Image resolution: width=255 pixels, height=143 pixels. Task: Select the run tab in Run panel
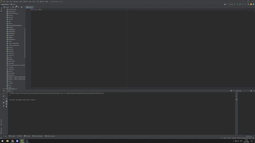click(x=10, y=91)
